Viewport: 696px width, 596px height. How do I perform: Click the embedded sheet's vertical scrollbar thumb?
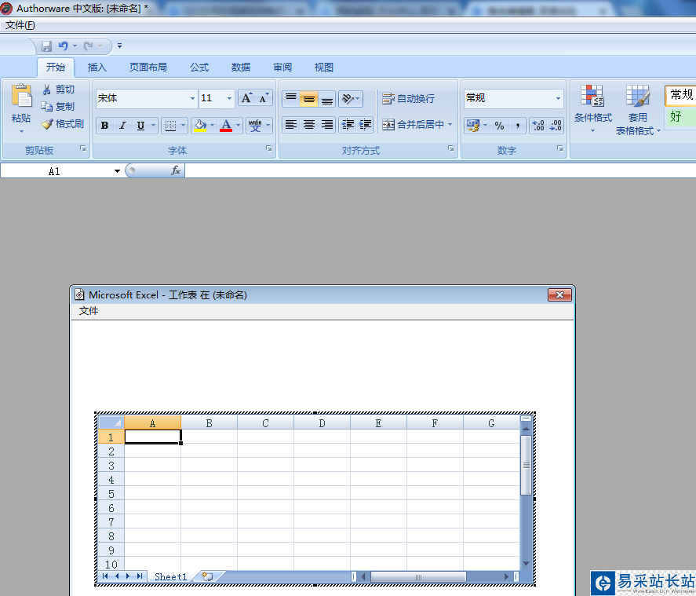526,465
